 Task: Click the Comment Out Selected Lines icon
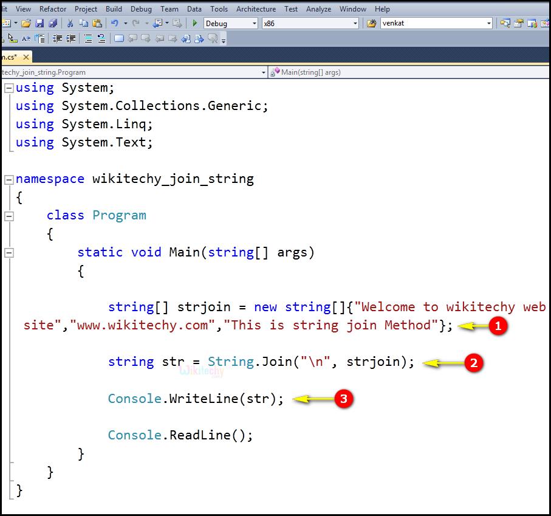click(x=87, y=38)
